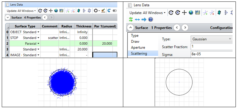Click the Radius column header

point(67,26)
